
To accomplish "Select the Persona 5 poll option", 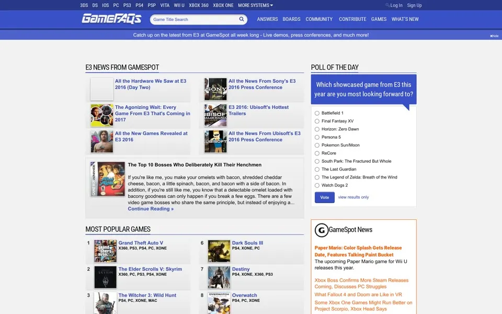I will click(x=317, y=137).
